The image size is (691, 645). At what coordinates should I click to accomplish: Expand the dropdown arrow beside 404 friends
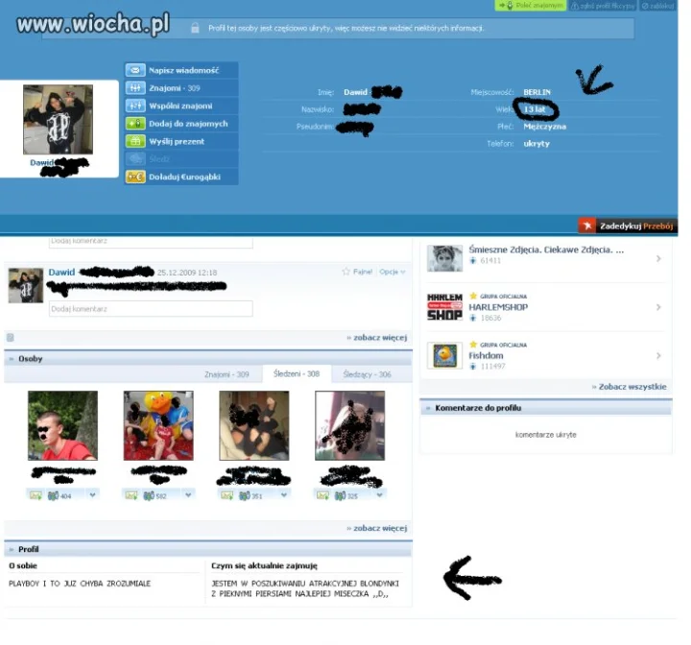pos(92,495)
